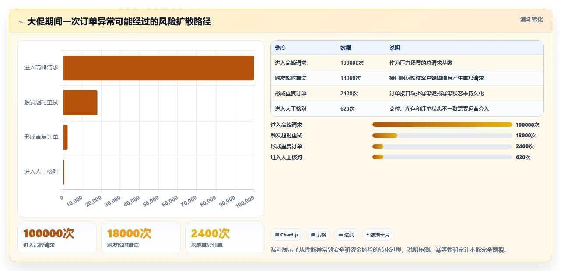Viewport: 561px width, 271px height.
Task: Click the 说明 column header
Action: click(395, 48)
